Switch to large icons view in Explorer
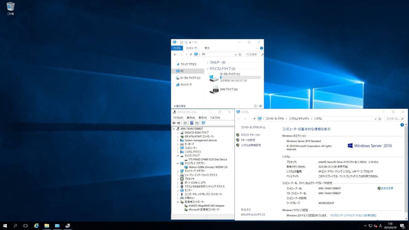Image resolution: width=409 pixels, height=230 pixels. click(x=261, y=106)
